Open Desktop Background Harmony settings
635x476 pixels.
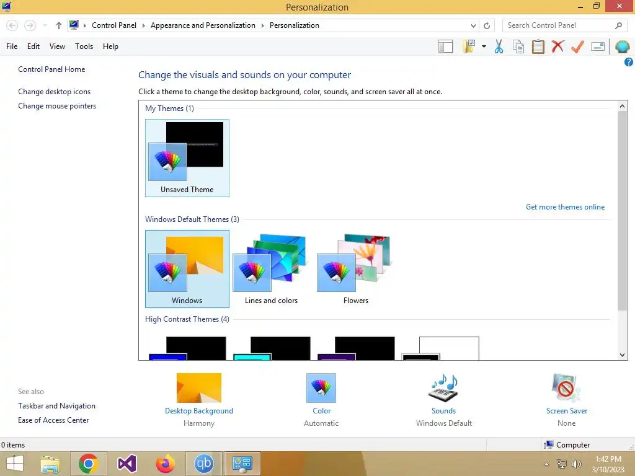pos(199,400)
